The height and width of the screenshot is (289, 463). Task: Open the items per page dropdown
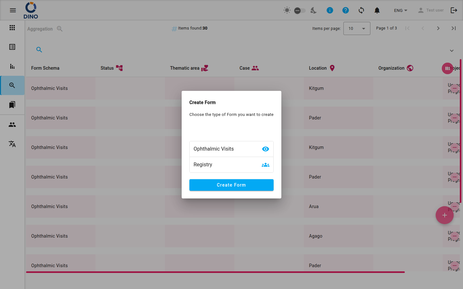pos(357,29)
